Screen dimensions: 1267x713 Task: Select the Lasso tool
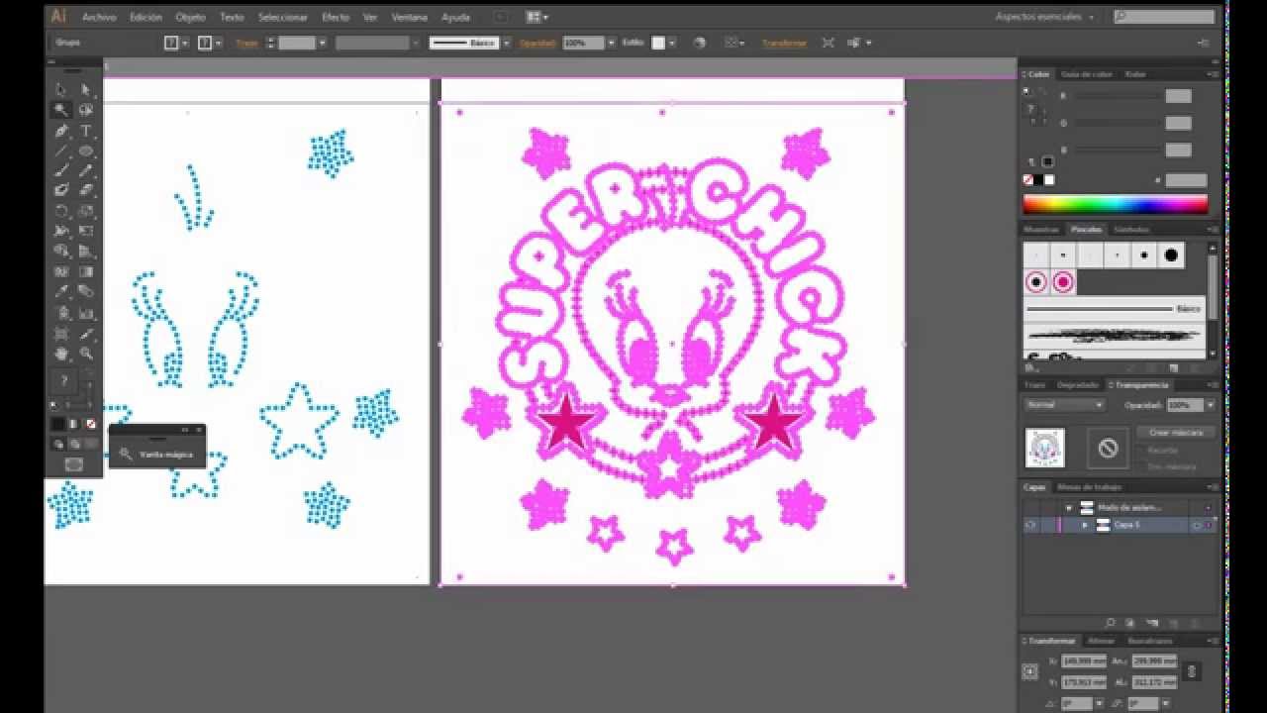click(x=86, y=110)
